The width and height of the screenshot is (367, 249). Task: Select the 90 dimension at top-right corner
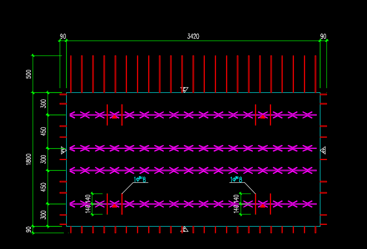coord(323,36)
